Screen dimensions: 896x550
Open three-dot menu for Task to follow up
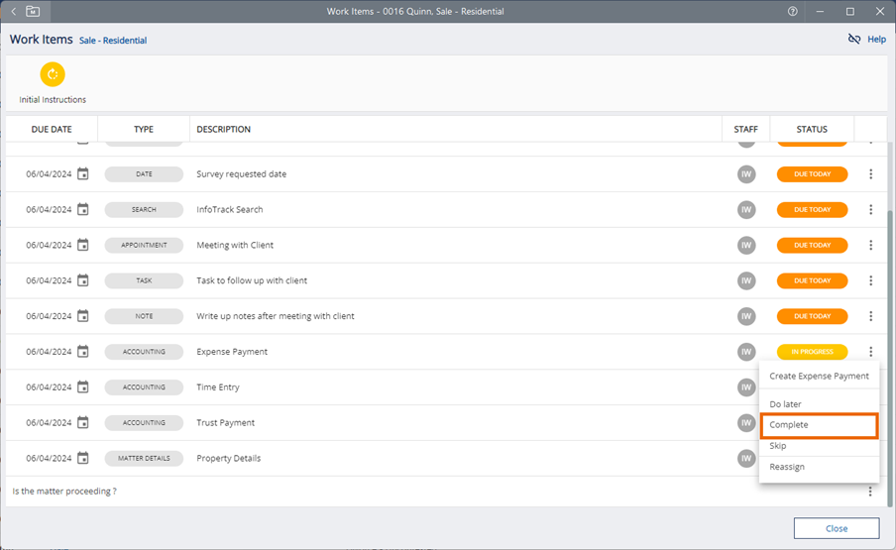[x=870, y=281]
